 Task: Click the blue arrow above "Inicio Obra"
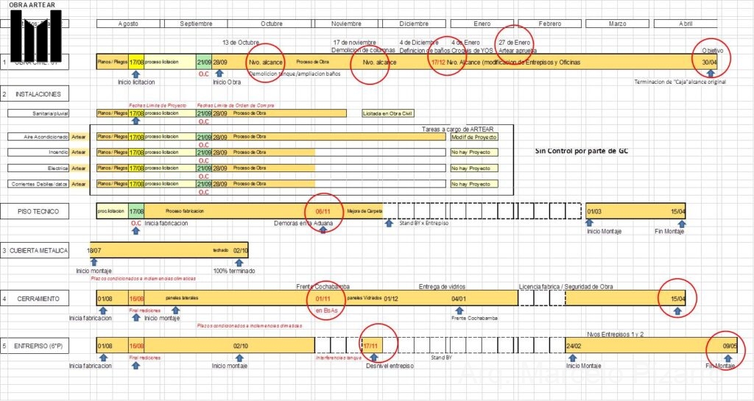click(x=219, y=73)
